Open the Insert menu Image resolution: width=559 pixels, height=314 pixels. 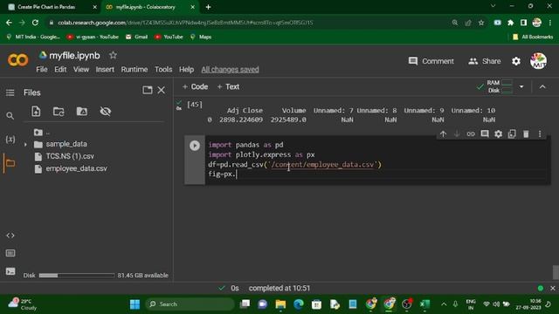(x=105, y=70)
